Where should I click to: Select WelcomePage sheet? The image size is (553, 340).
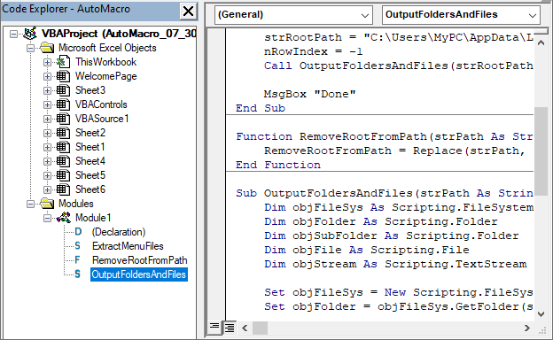point(106,76)
